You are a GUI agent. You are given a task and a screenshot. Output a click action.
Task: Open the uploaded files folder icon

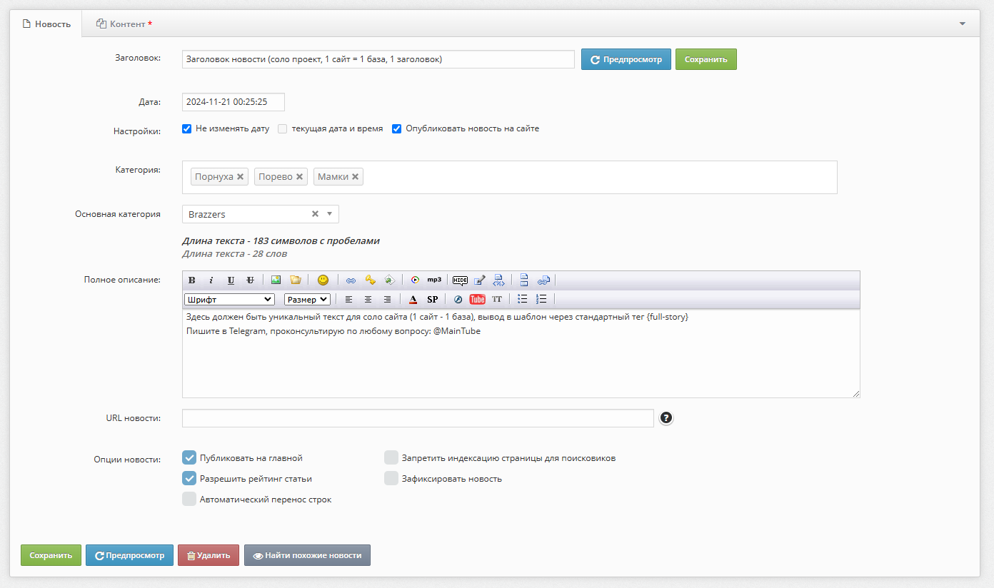pos(296,280)
